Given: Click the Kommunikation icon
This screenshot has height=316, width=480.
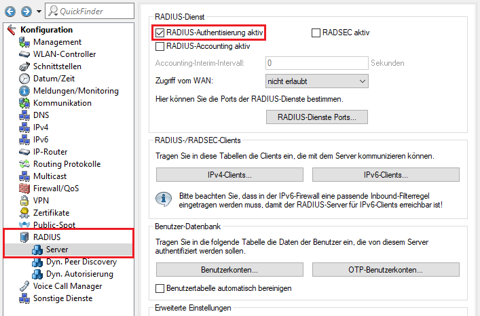Looking at the screenshot, I should (24, 103).
